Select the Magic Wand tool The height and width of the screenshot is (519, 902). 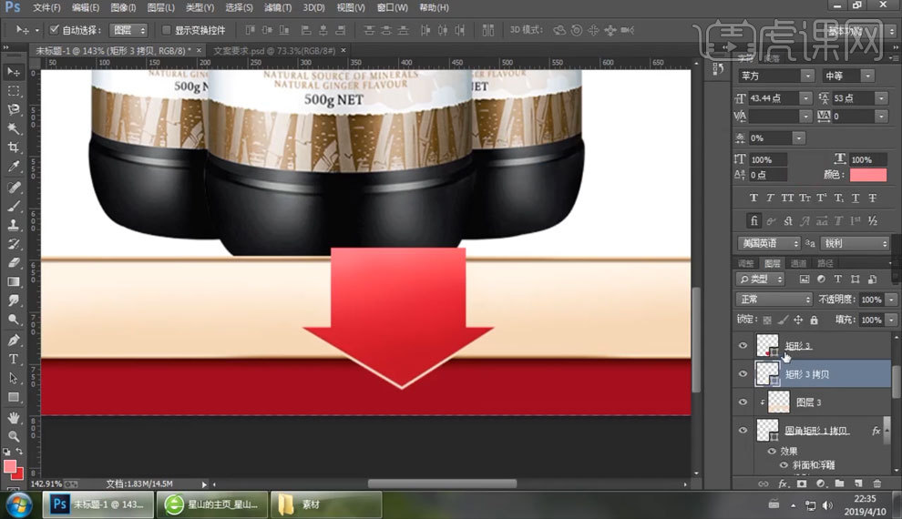(x=14, y=128)
